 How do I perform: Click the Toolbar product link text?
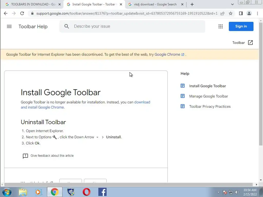238,43
